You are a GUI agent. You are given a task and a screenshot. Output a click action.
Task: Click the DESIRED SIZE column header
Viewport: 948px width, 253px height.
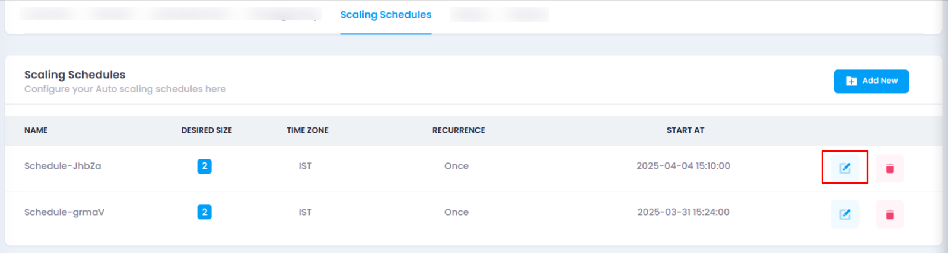[x=206, y=130]
